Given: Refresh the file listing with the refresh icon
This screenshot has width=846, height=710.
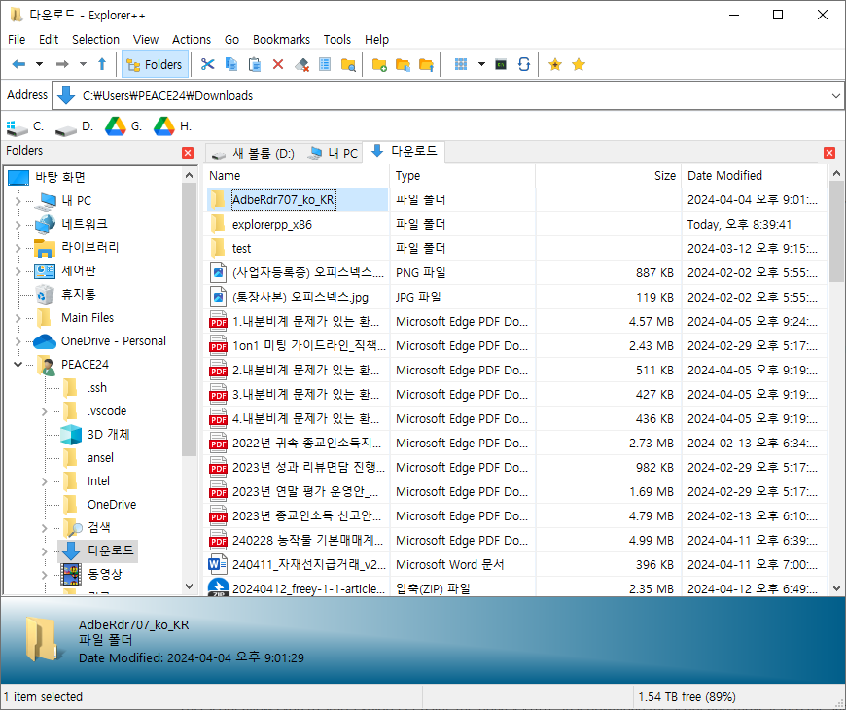Looking at the screenshot, I should [x=523, y=63].
